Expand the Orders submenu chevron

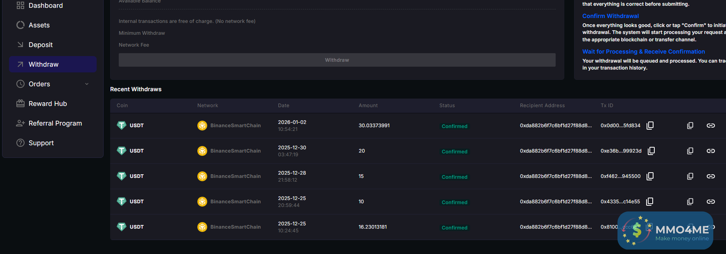(x=87, y=84)
